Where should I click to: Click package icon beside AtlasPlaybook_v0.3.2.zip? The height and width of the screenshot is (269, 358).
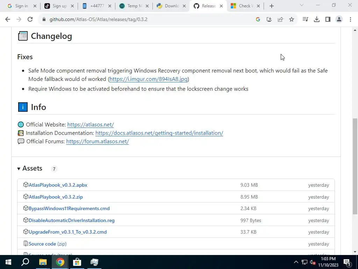click(x=26, y=196)
